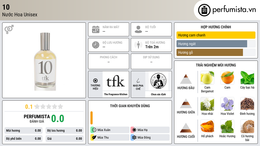Click the Mùa Đông snowflake icon
260x146 pixels.
tap(134, 137)
